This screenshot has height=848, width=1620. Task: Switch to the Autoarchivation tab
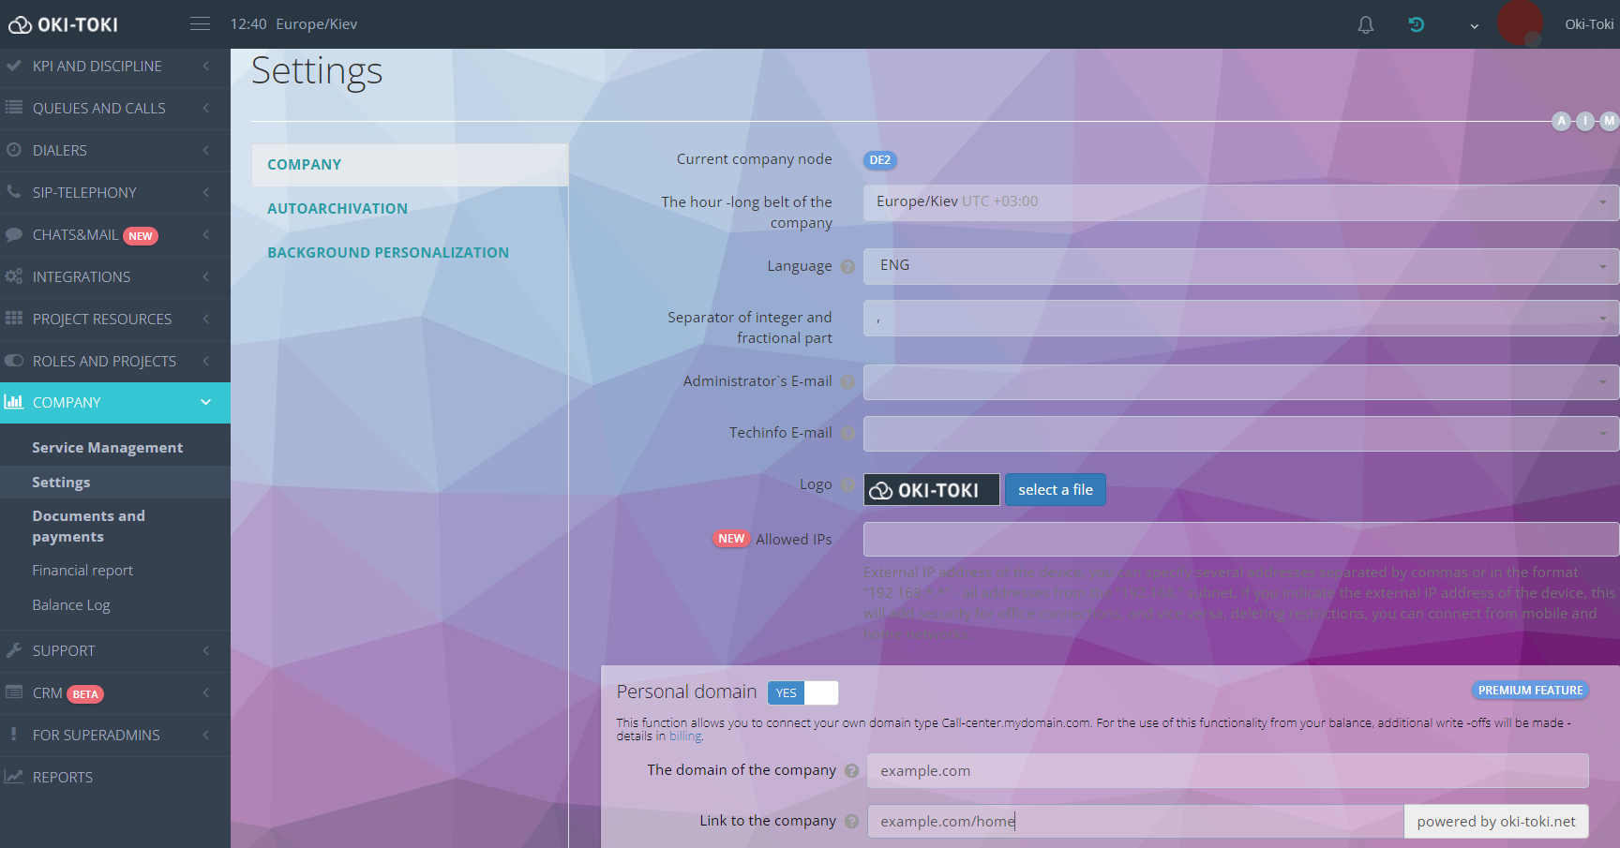[x=337, y=209]
